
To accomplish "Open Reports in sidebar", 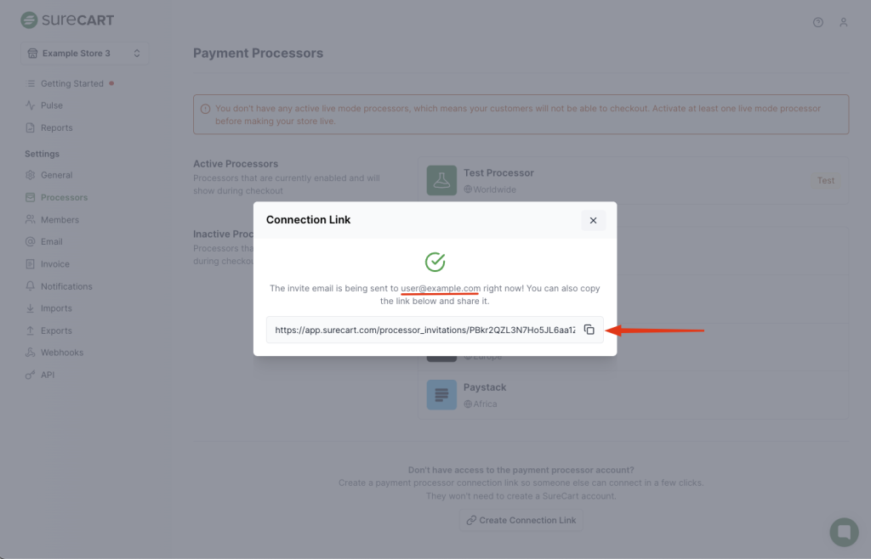I will pos(56,127).
